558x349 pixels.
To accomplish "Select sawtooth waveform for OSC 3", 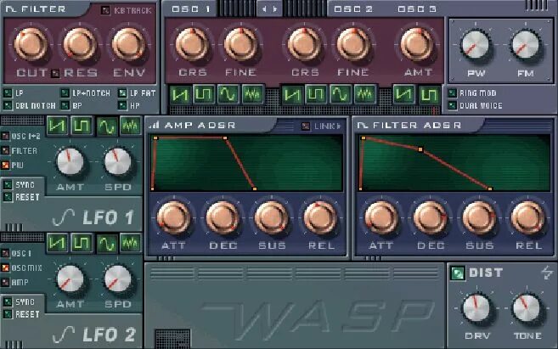I will tap(404, 95).
